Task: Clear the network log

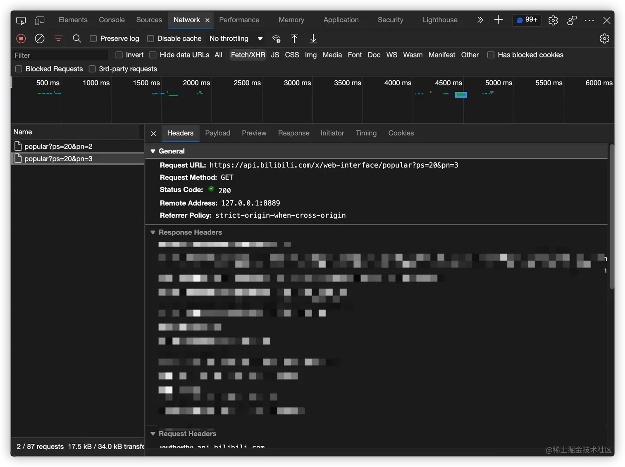Action: [40, 38]
